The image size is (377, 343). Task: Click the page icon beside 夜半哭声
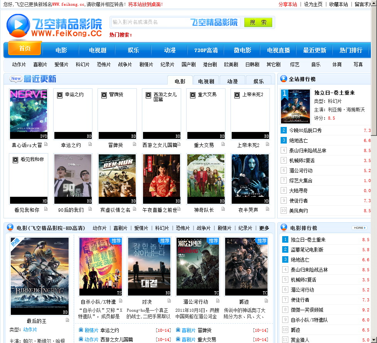(268, 209)
